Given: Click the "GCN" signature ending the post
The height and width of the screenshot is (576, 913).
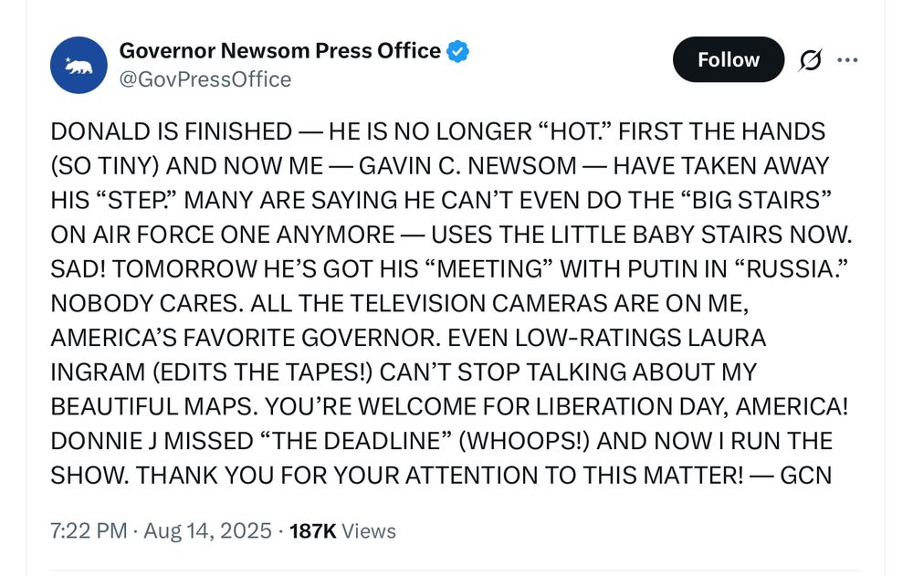Looking at the screenshot, I should 805,476.
